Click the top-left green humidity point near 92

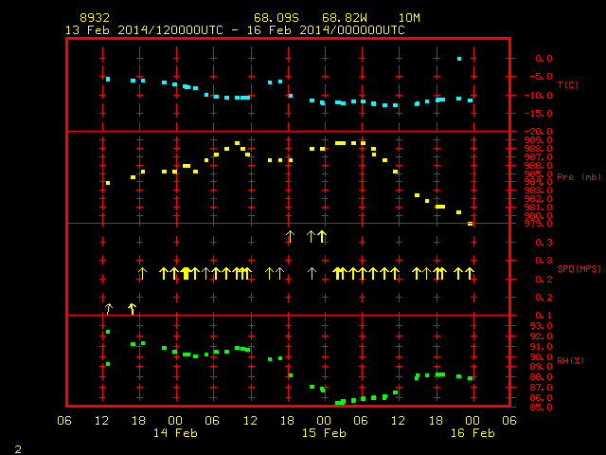(x=108, y=332)
